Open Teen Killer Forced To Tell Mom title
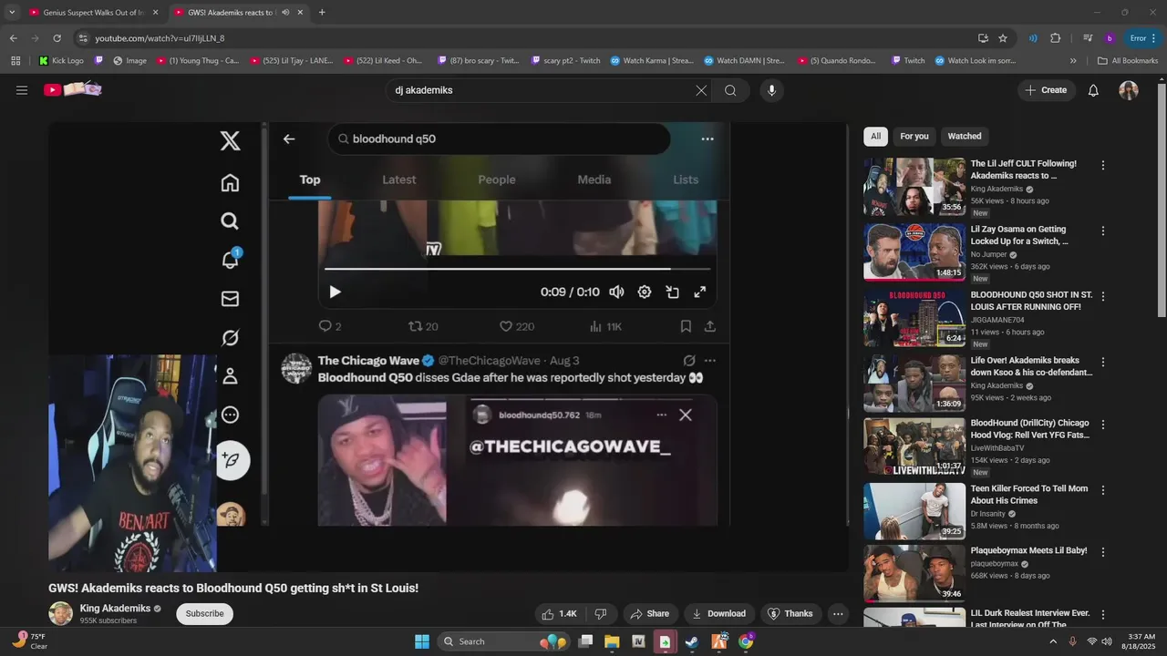1167x656 pixels. pos(1029,495)
